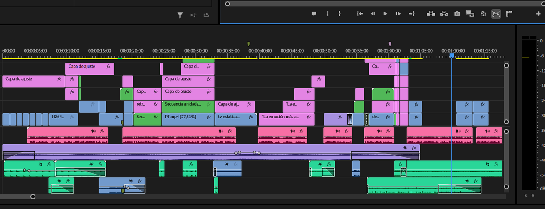Viewport: 545px width, 209px height.
Task: Select the 'H264...' blue video clip
Action: click(63, 119)
